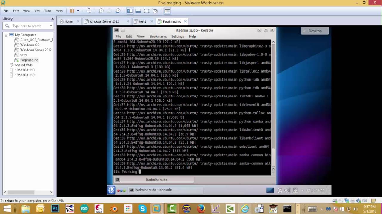Image resolution: width=382 pixels, height=214 pixels.
Task: Open the VMware Help menu
Action: (x=59, y=11)
